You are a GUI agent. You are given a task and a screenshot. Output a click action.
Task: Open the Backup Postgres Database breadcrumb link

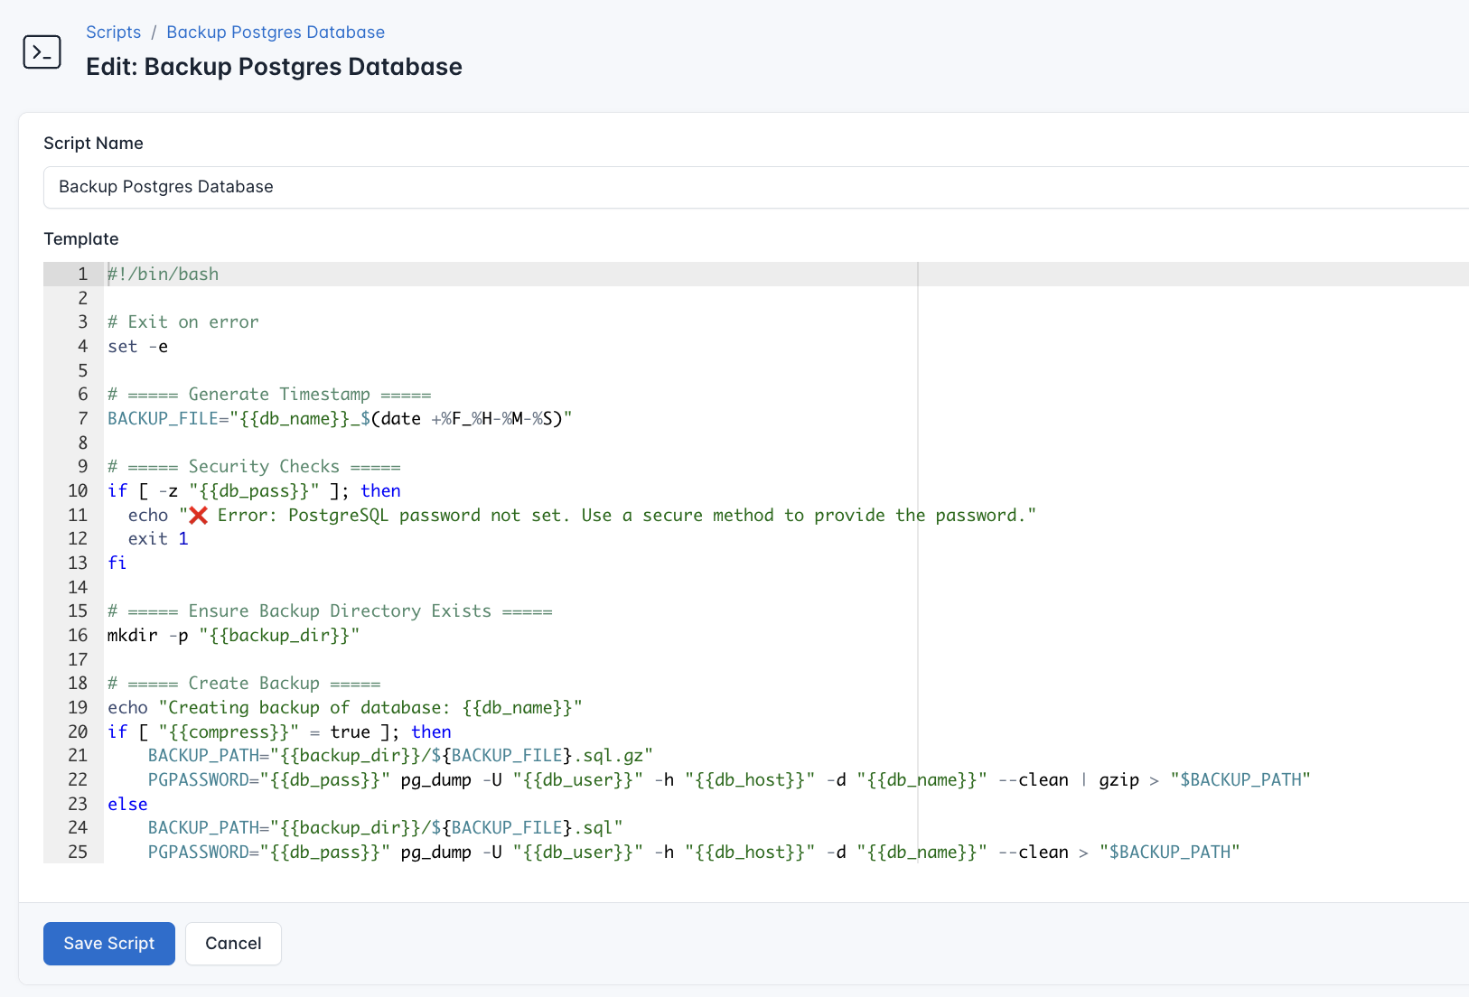(275, 32)
